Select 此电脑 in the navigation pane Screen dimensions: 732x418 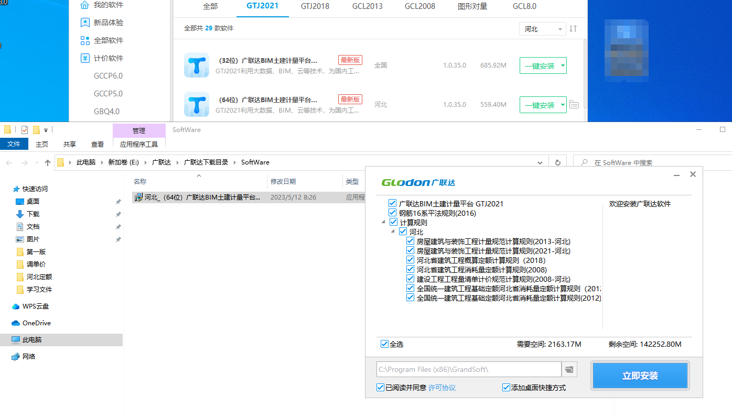coord(61,340)
